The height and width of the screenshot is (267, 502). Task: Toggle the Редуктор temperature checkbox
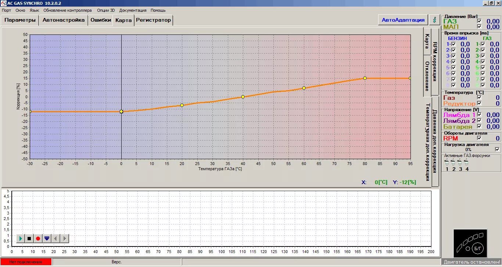click(x=479, y=103)
